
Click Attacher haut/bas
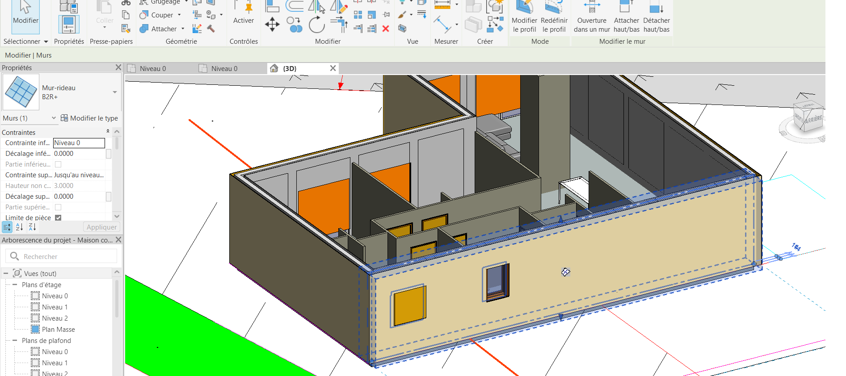(x=627, y=17)
